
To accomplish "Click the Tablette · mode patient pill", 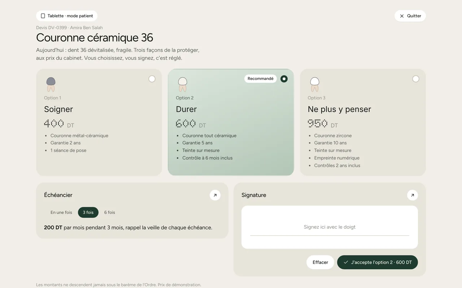I will click(x=67, y=16).
